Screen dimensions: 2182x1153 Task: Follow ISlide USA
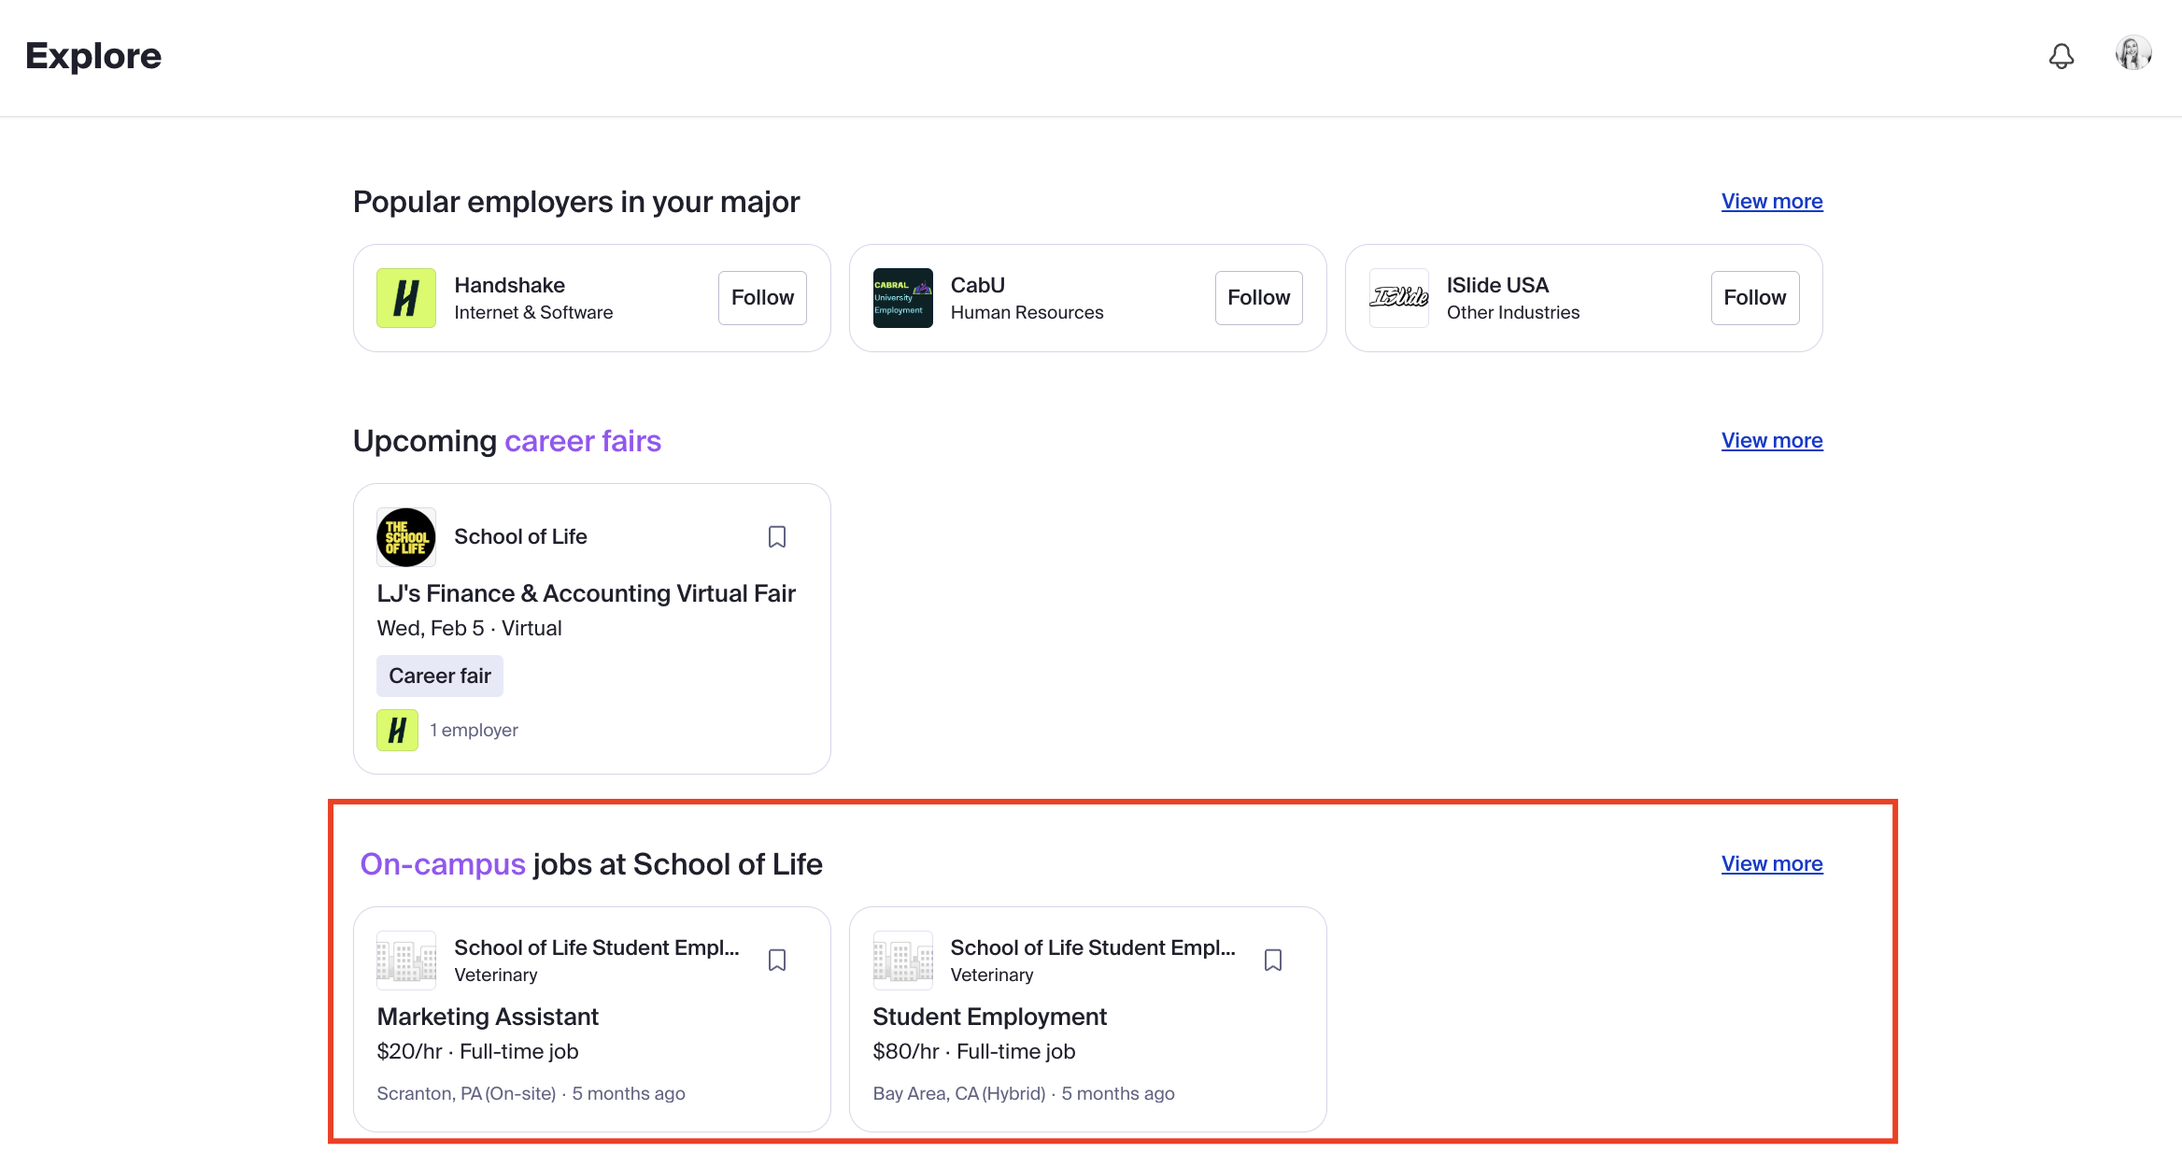(1753, 298)
